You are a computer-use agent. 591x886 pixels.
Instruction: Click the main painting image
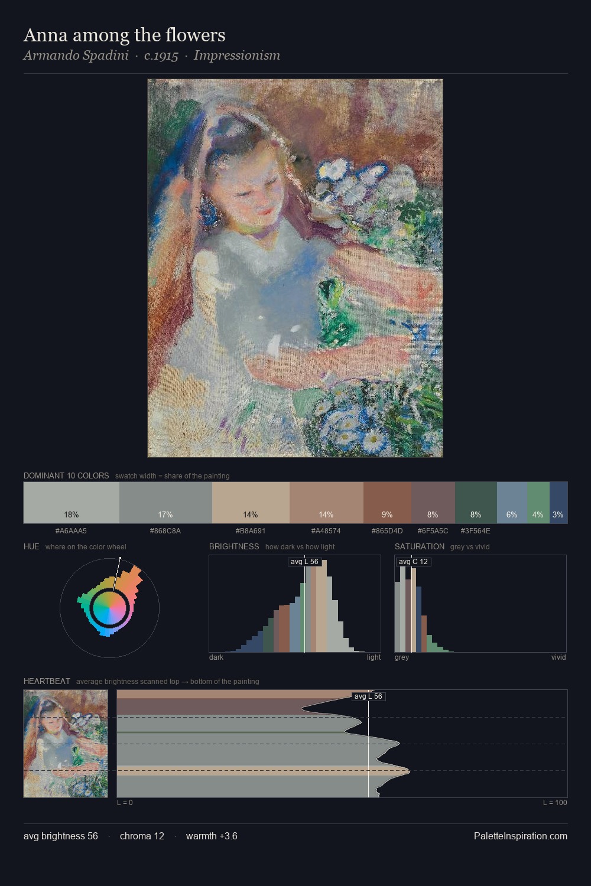(295, 268)
